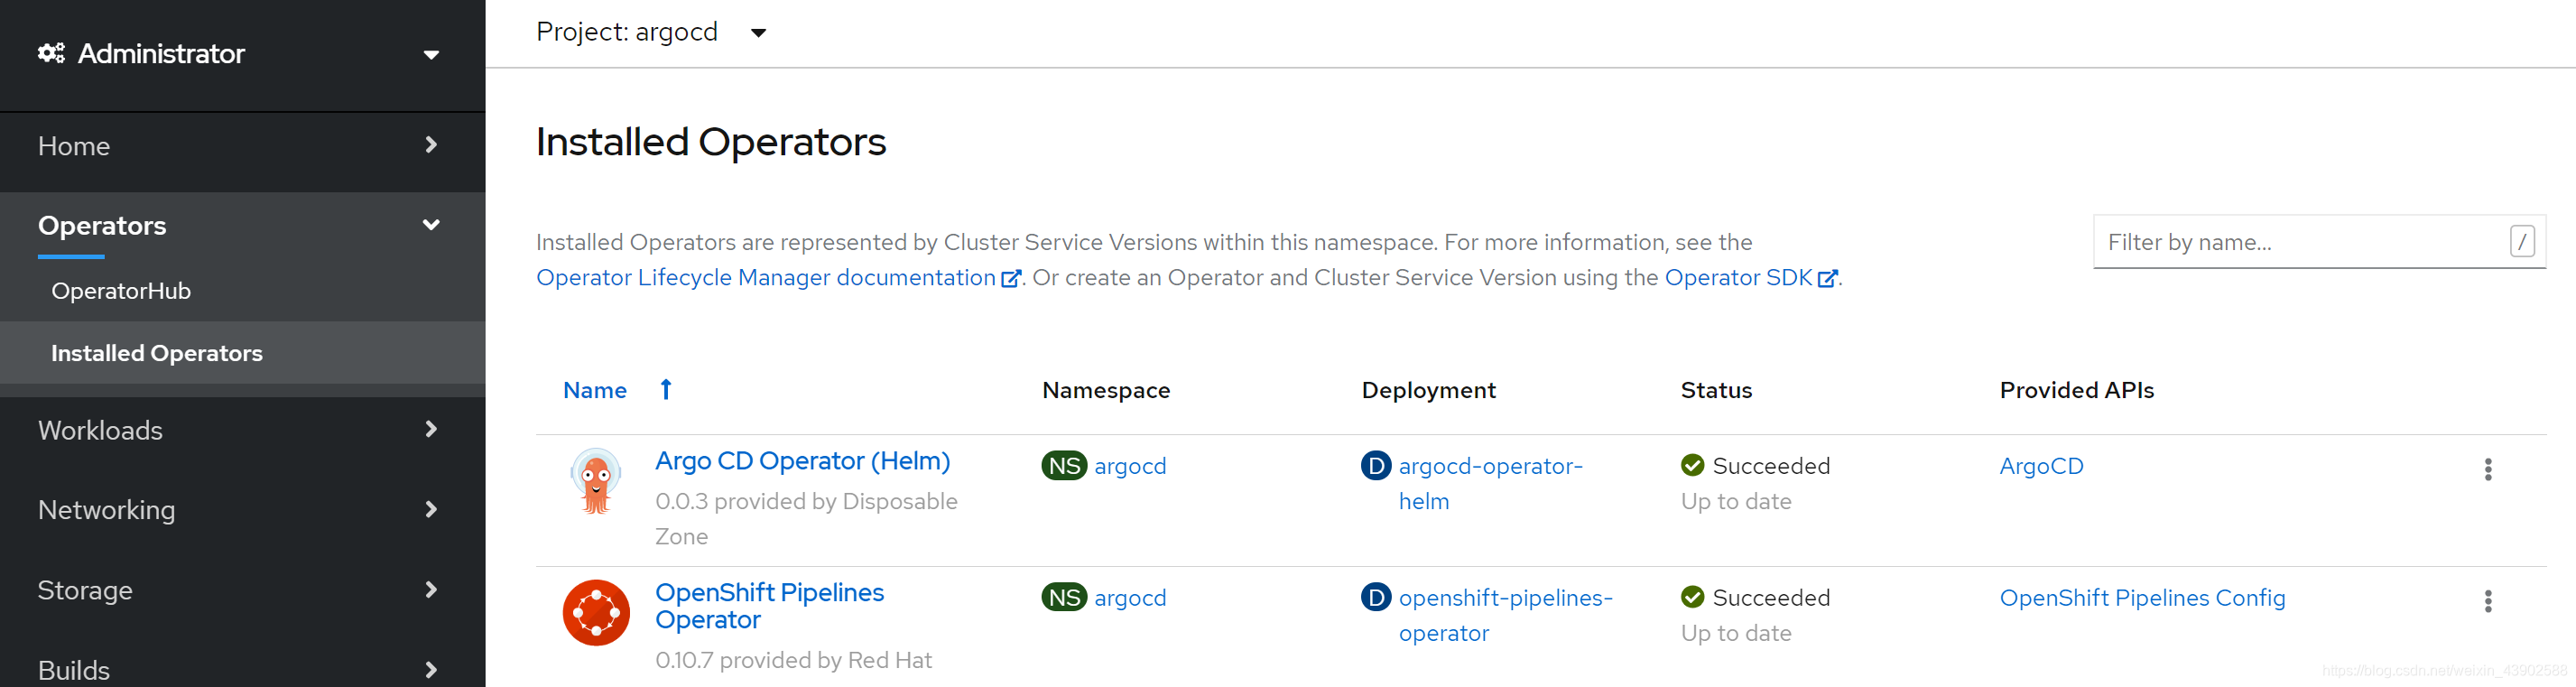The height and width of the screenshot is (687, 2576).
Task: Expand the Builds navigation section
Action: pyautogui.click(x=242, y=669)
